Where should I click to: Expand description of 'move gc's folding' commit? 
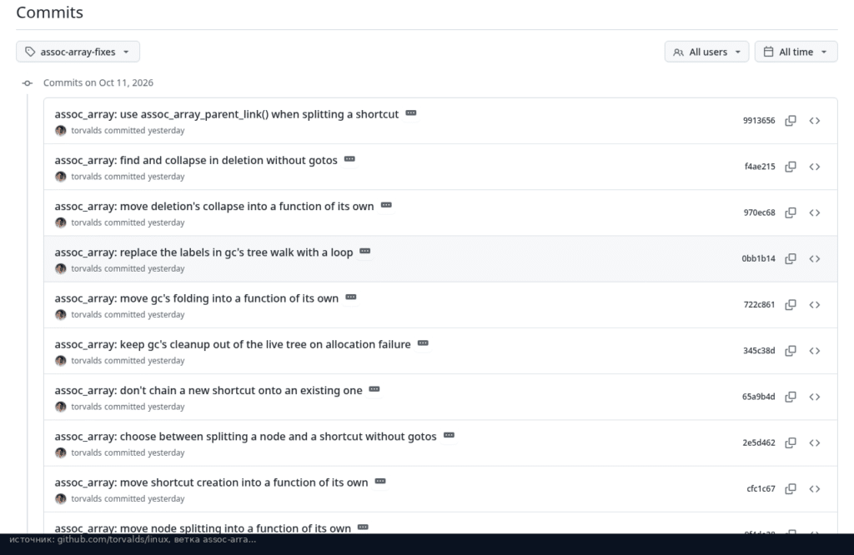click(x=351, y=297)
